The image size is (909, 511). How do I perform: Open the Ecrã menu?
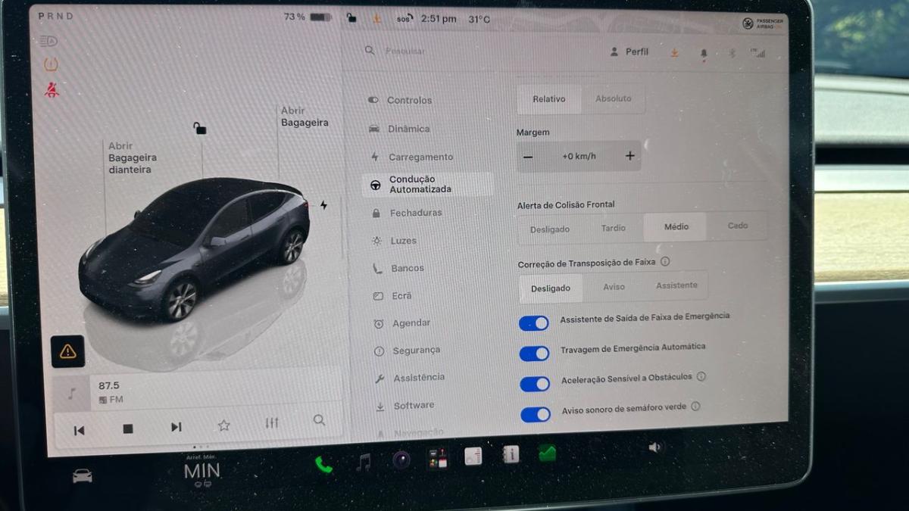[394, 296]
